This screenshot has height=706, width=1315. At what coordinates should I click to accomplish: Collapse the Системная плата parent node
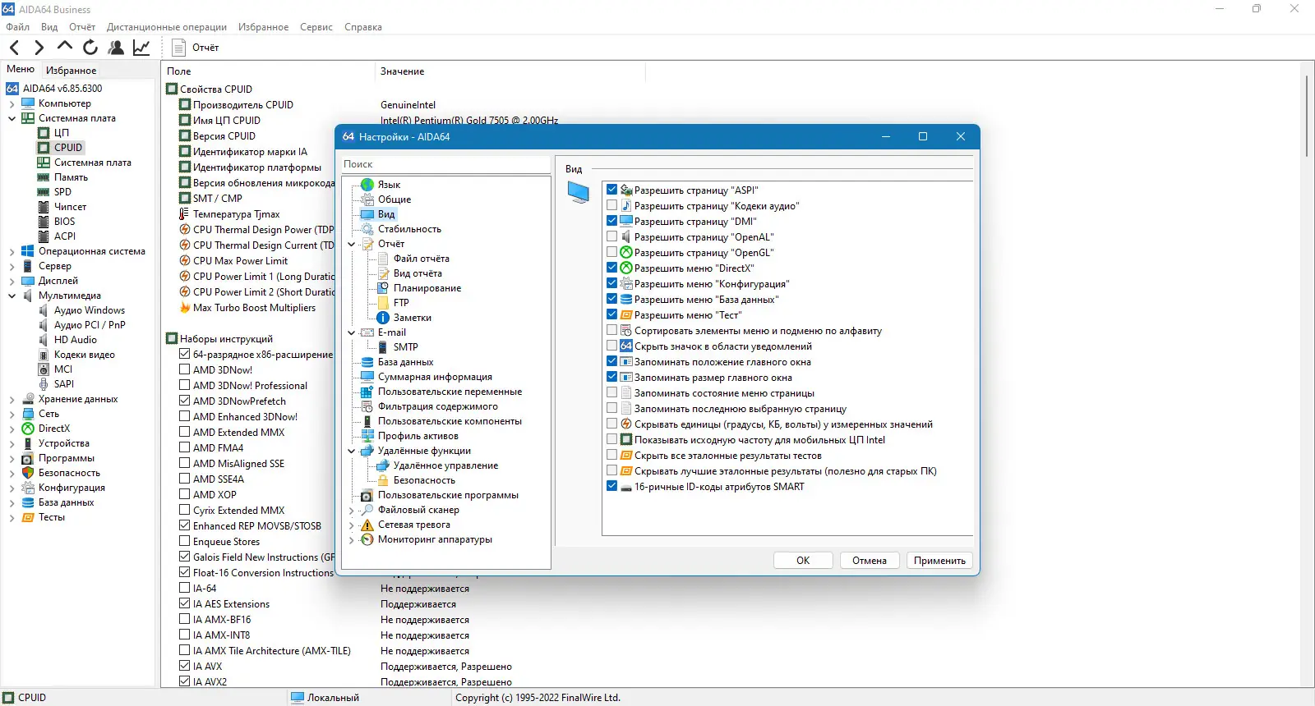(12, 118)
